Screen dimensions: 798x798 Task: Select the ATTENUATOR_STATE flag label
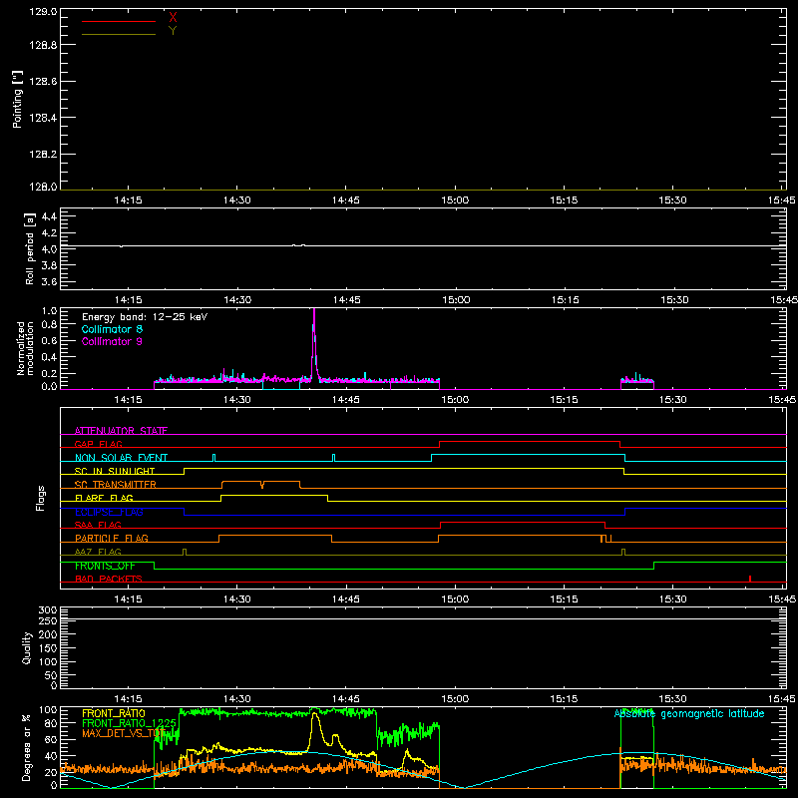point(121,431)
